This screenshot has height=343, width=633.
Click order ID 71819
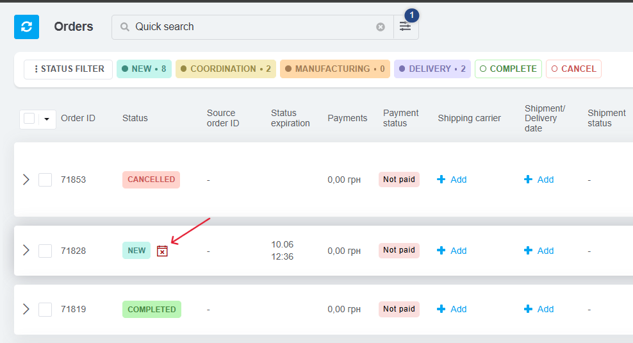(74, 310)
